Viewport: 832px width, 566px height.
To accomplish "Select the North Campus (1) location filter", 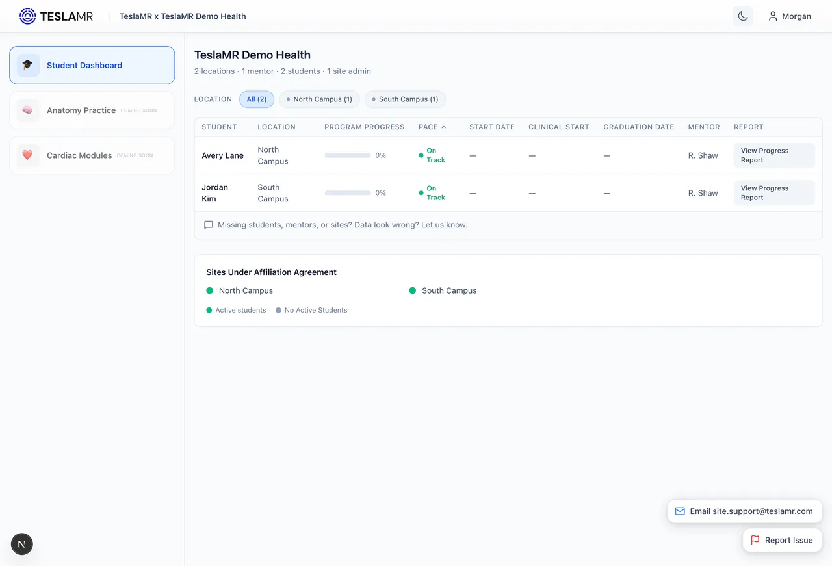I will tap(319, 99).
